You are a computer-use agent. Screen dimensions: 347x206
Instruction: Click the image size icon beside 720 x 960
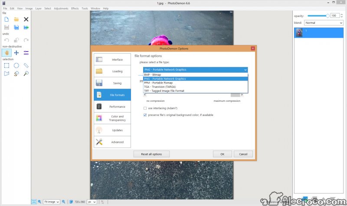[x=71, y=202]
